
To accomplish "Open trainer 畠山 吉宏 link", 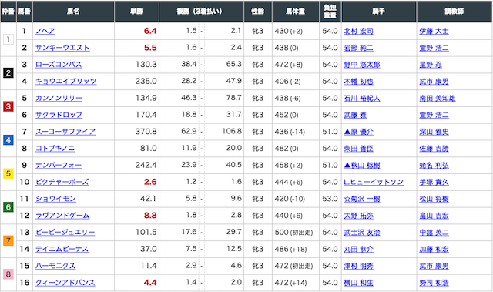I will coord(434,216).
